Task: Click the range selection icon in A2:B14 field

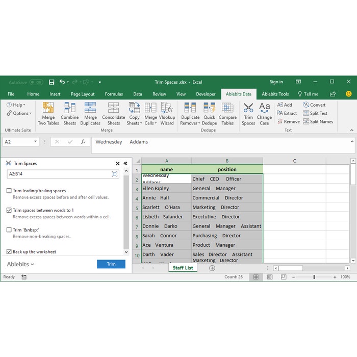Action: click(x=115, y=174)
